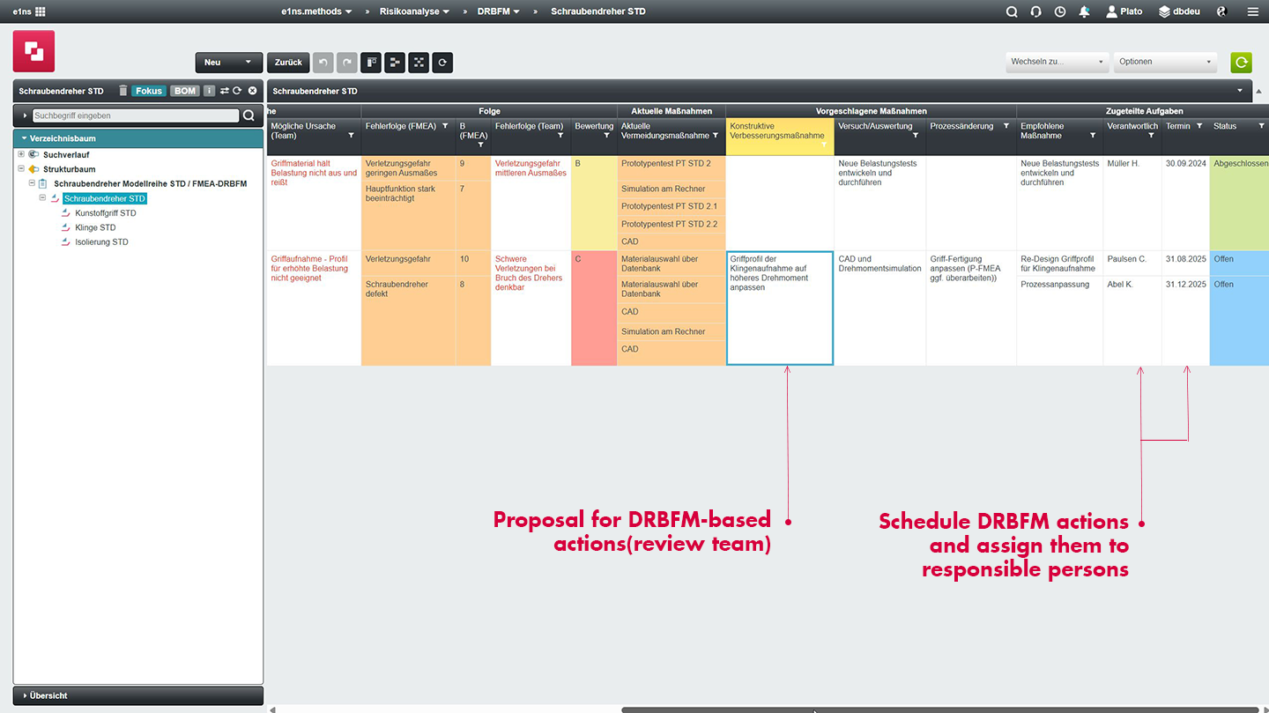Expand the Suchverlauf tree node
The image size is (1269, 713).
pos(20,154)
